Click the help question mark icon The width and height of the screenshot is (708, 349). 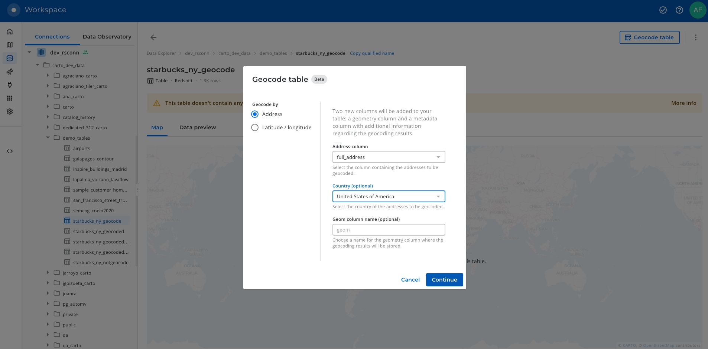click(x=679, y=10)
